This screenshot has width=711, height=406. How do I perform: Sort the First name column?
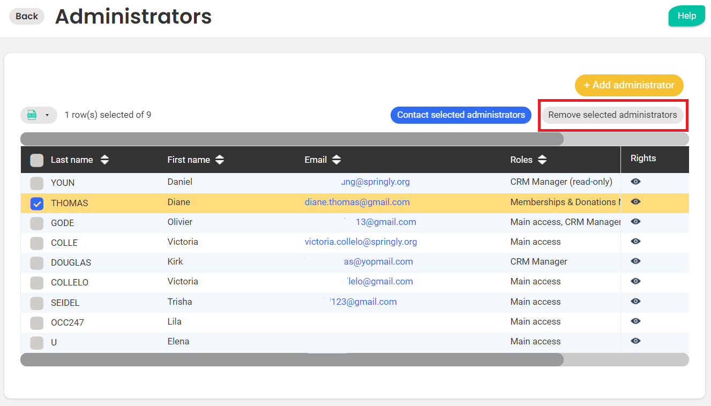[220, 160]
